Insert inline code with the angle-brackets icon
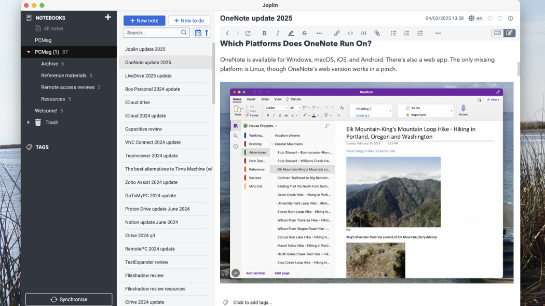The width and height of the screenshot is (545, 306). click(x=350, y=33)
